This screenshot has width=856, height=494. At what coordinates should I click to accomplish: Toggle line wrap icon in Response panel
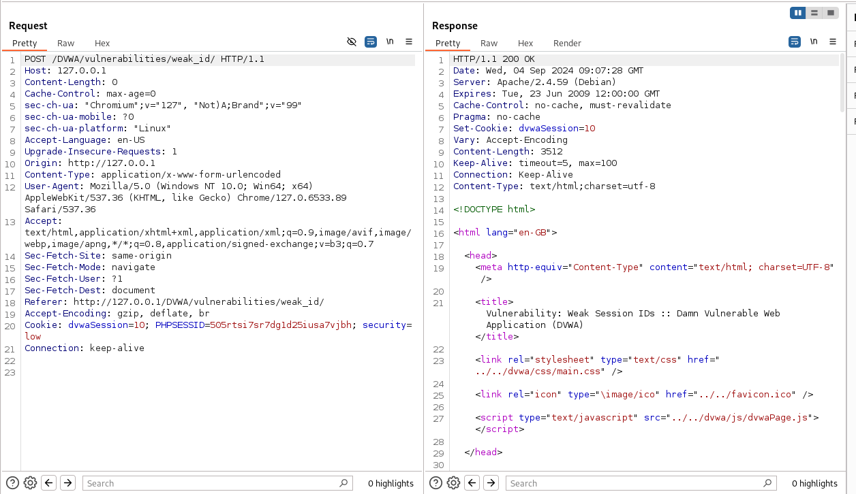(795, 42)
